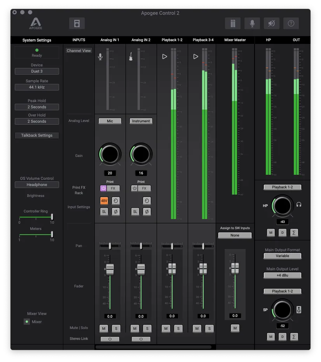Viewport: 321px width, 362px height.
Task: Click the talkback microphone icon in toolbar
Action: coord(252,23)
